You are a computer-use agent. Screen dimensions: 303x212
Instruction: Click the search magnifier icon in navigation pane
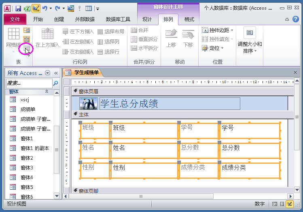point(56,83)
